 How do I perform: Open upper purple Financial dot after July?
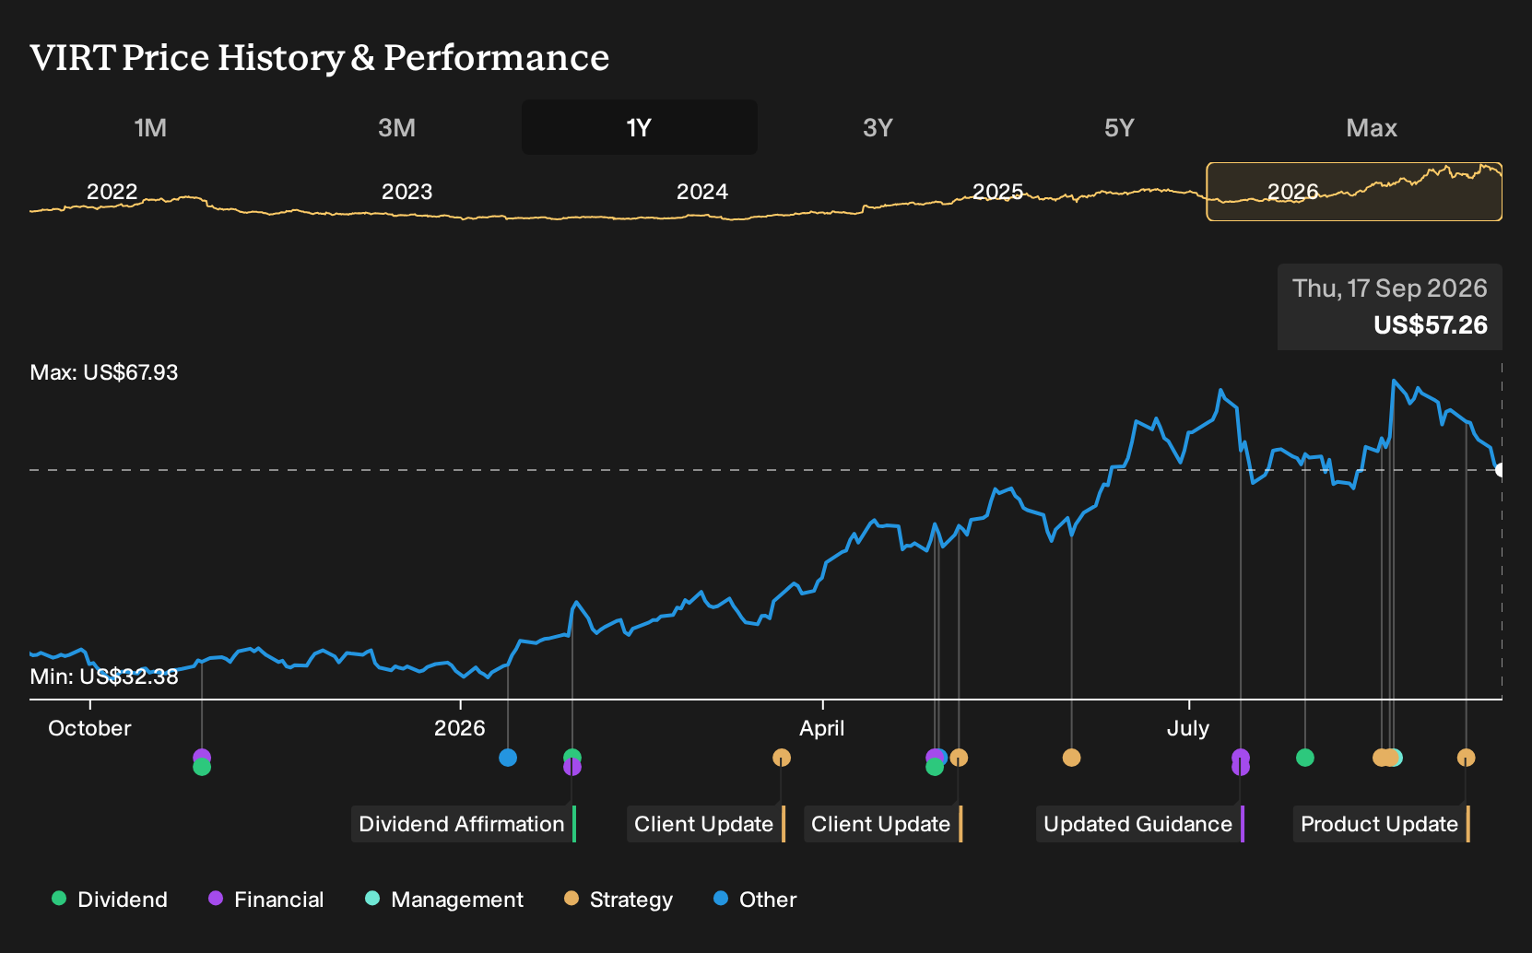coord(1241,757)
